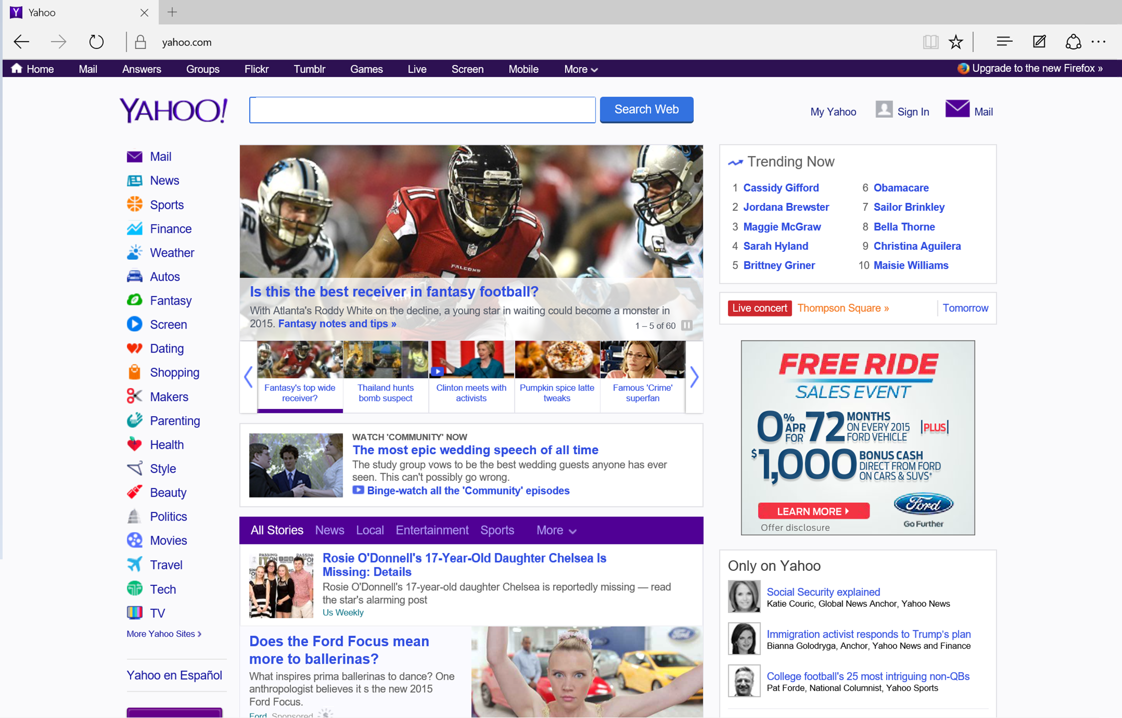This screenshot has width=1122, height=718.
Task: Show next carousel stories with right chevron
Action: coord(694,377)
